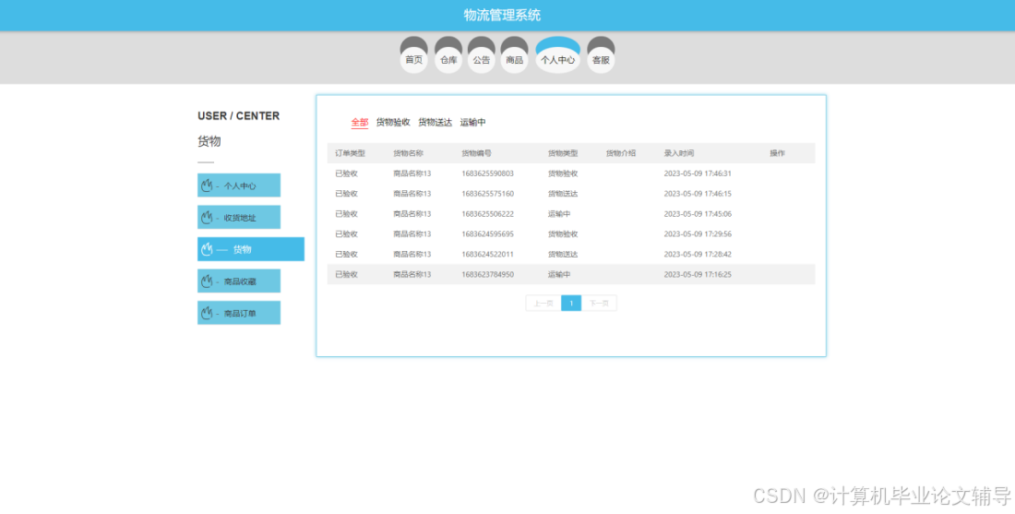The image size is (1015, 514).
Task: Click the 上一页 pagination button
Action: click(x=543, y=303)
